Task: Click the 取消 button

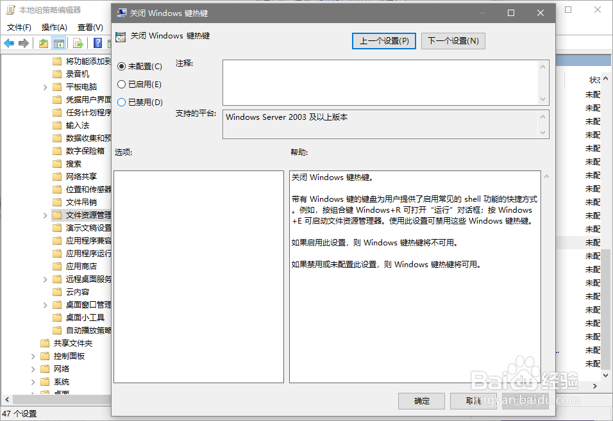Action: tap(473, 401)
